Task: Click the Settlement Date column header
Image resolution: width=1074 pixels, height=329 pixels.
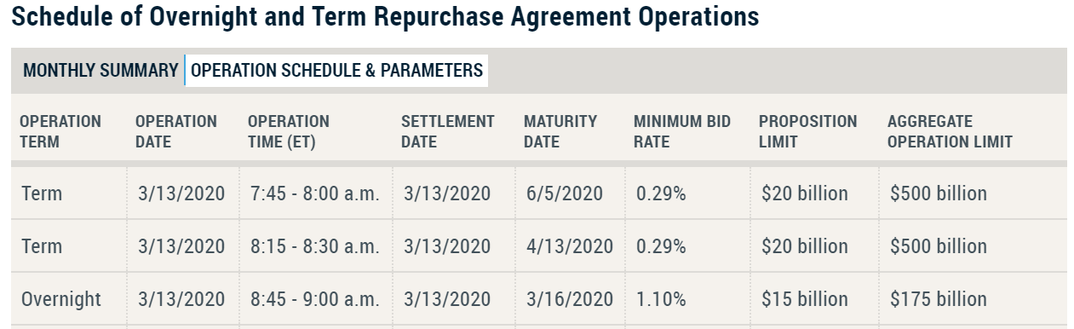Action: 448,132
